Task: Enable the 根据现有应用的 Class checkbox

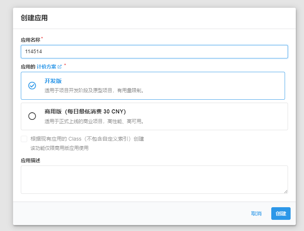Action: point(24,139)
